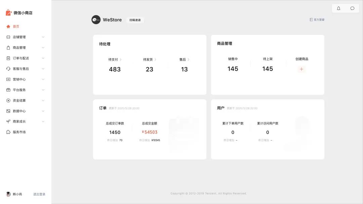Viewport: 363px width, 204px height.
Task: Click the 用户 card title
Action: point(220,108)
